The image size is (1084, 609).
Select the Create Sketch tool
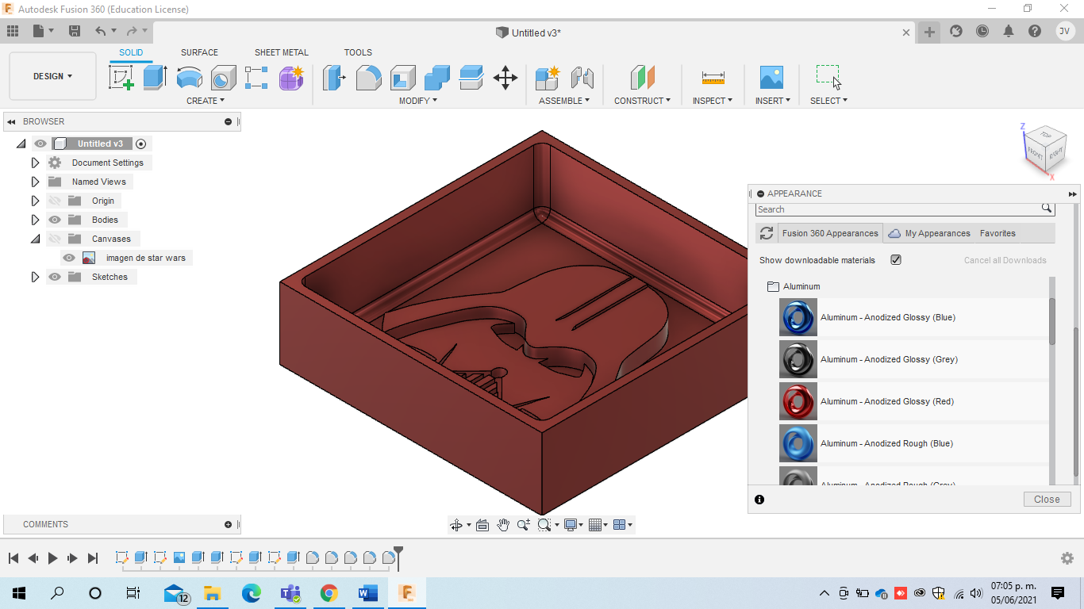[x=121, y=78]
